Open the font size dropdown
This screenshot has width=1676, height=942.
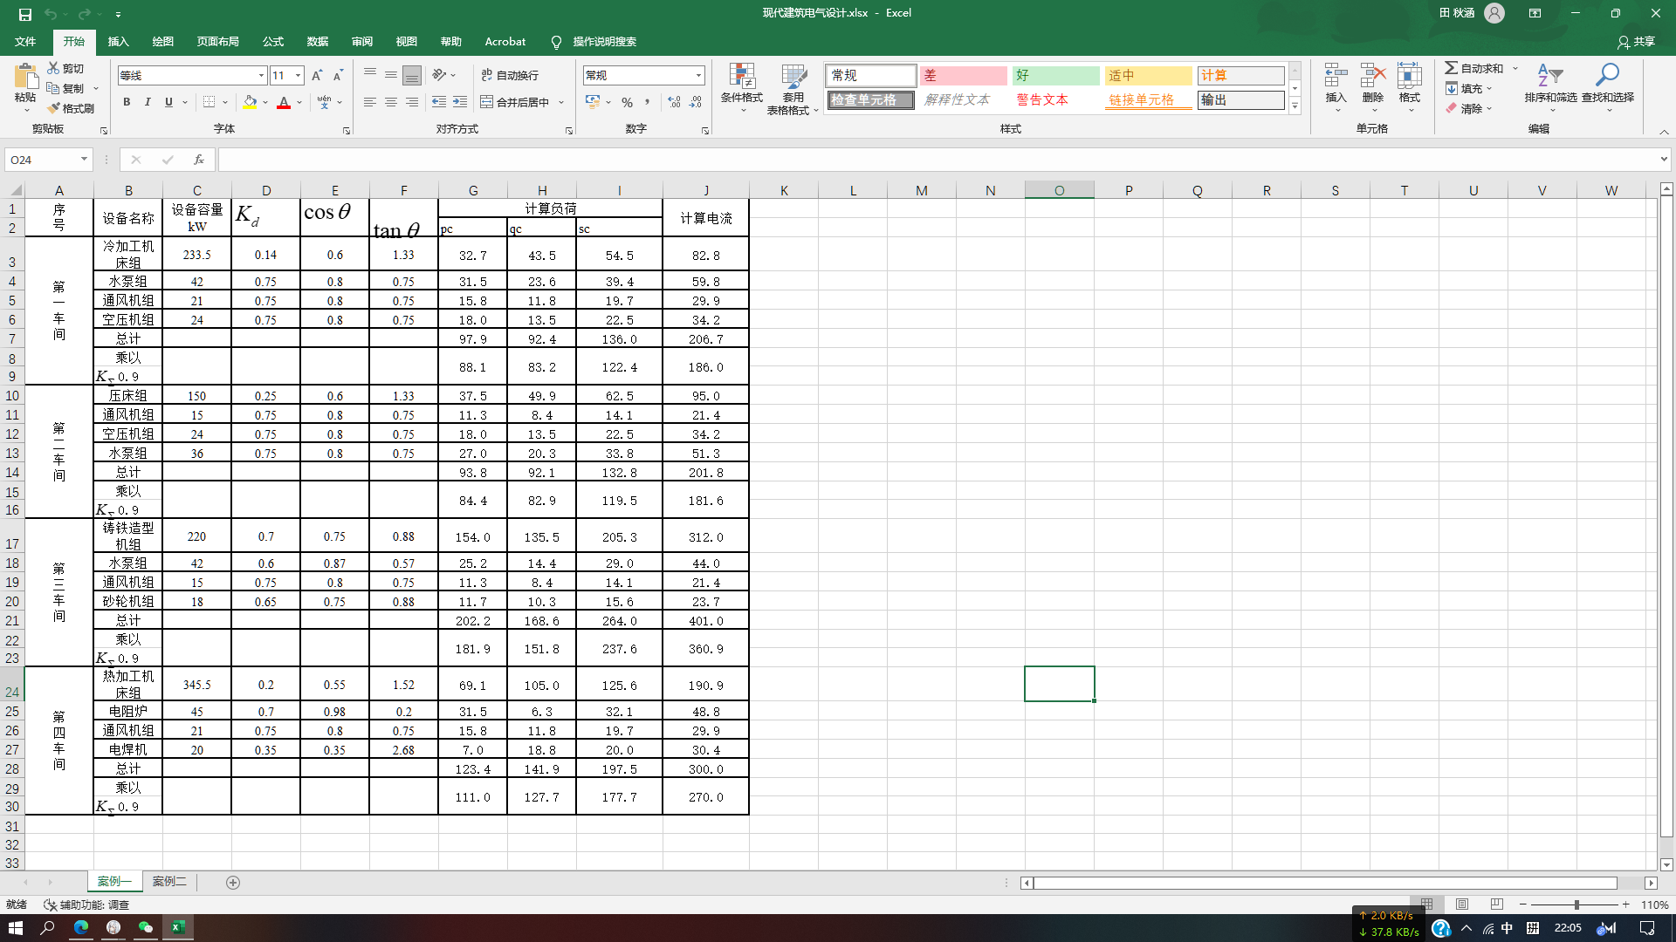[298, 76]
